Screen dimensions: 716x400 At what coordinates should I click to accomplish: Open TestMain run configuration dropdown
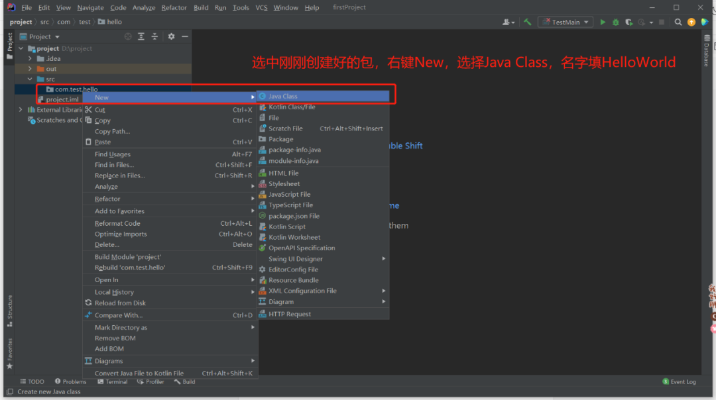coord(566,22)
